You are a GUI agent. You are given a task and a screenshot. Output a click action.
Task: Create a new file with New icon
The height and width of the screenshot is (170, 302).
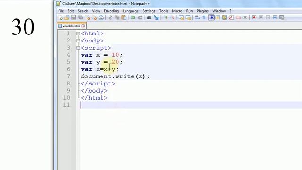(x=60, y=17)
